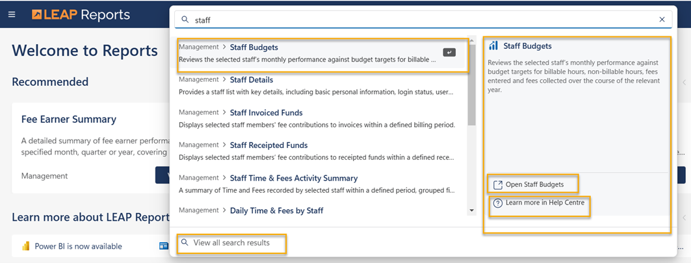
Task: Clear the search box with X icon
Action: point(662,19)
